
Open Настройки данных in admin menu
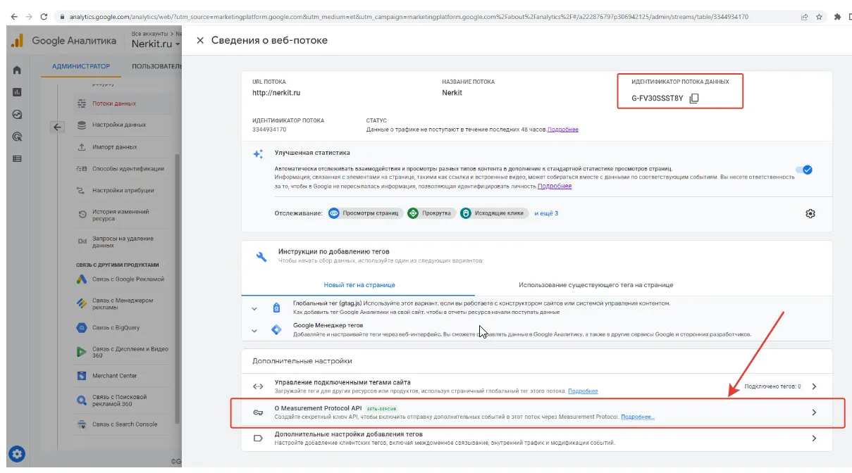120,125
